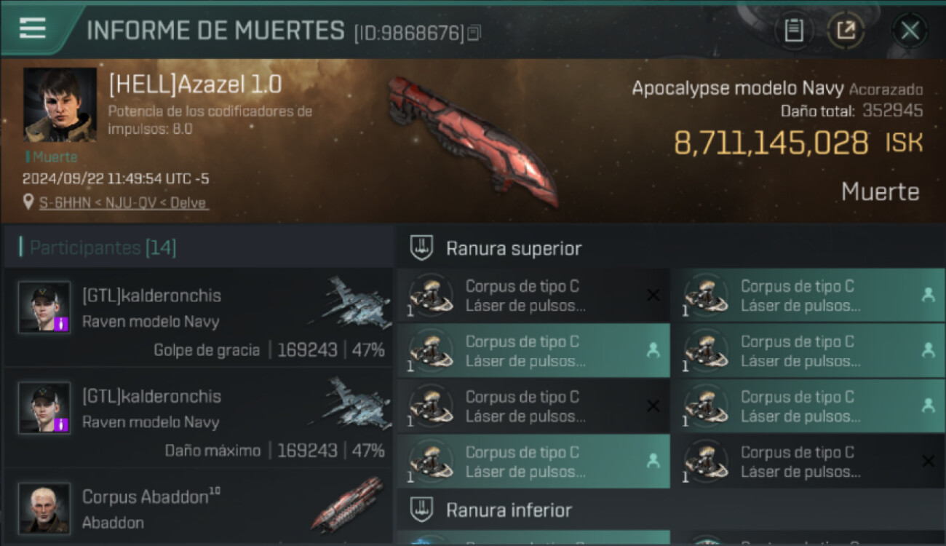View the [HELL]Azazel 1.0 pilot portrait
This screenshot has width=946, height=546.
pyautogui.click(x=60, y=105)
